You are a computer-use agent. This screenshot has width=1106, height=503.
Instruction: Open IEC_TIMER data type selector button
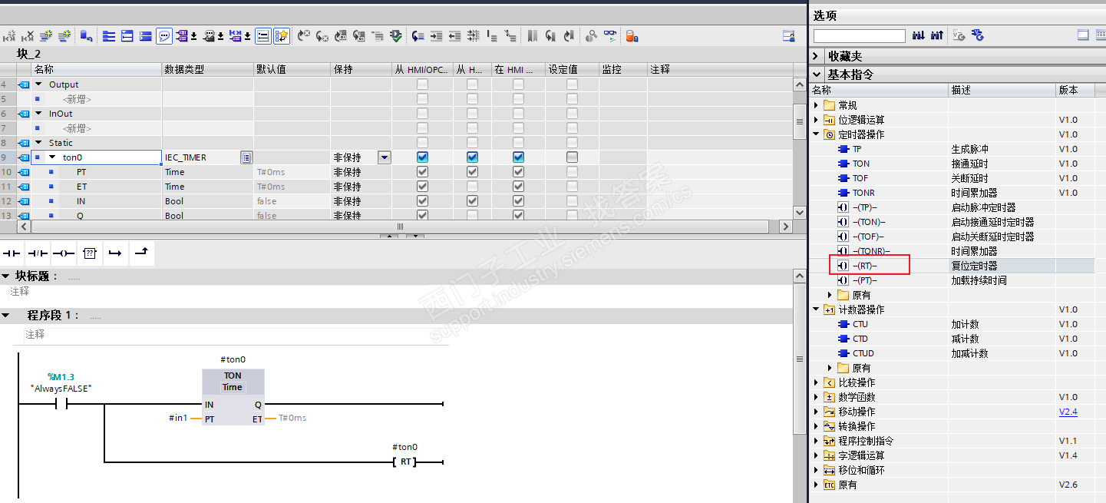(246, 157)
